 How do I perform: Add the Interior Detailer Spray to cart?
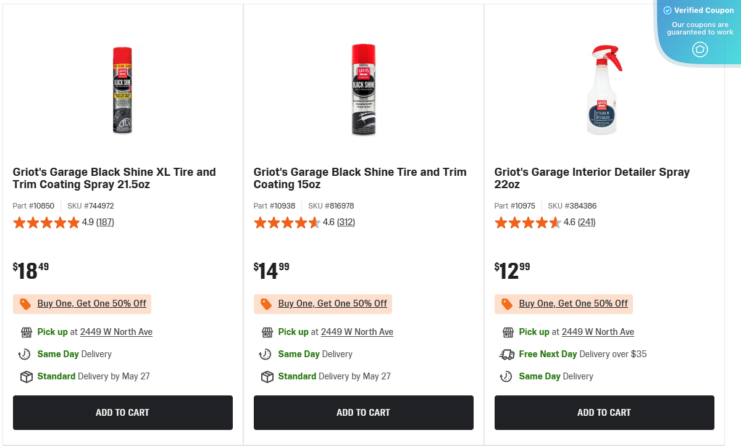tap(604, 412)
